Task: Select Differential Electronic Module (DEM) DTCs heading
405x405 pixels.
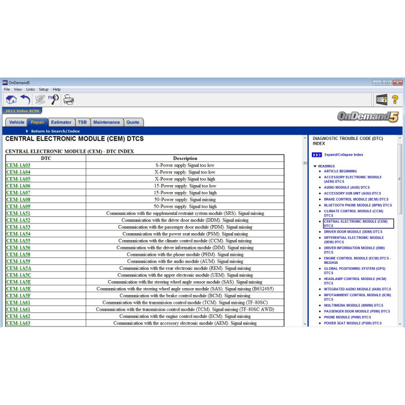Action: point(354,240)
